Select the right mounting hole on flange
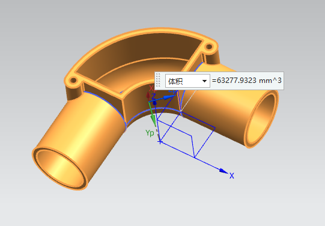Screen dimensions: 325x226 (209, 46)
